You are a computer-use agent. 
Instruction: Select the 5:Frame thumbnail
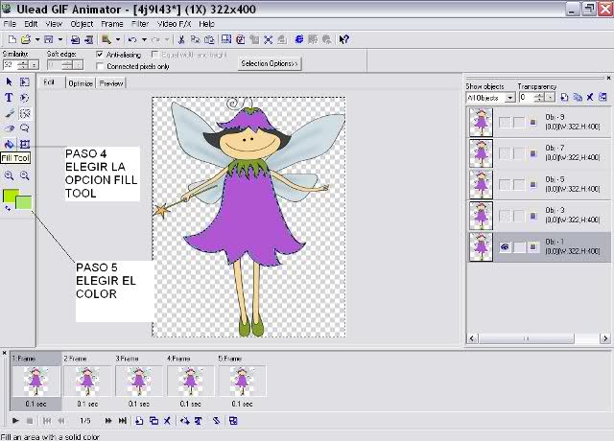coord(242,381)
